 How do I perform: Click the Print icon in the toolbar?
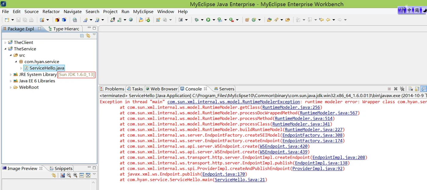pos(31,20)
